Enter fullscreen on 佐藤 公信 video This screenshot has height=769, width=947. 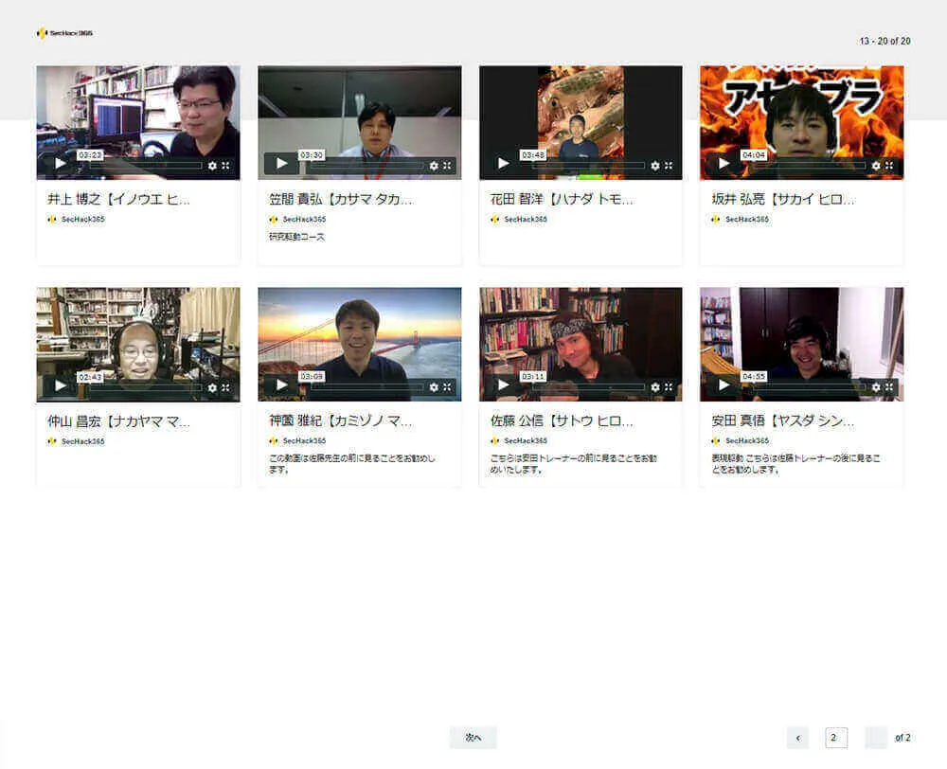tap(669, 387)
